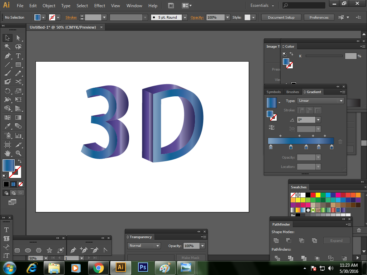
Task: Click the reverse gradient toggle in Gradient panel
Action: [272, 127]
